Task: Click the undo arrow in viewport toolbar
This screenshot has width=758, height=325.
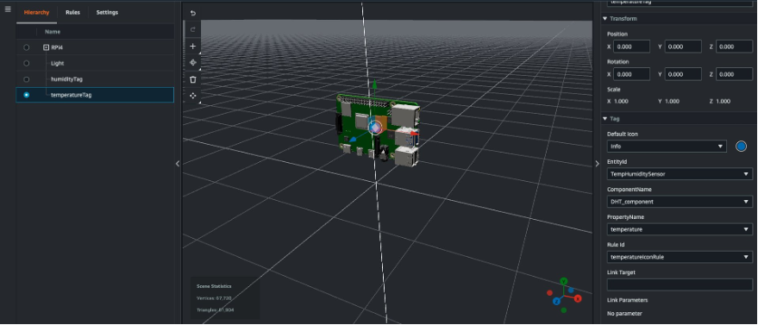Action: (x=193, y=13)
